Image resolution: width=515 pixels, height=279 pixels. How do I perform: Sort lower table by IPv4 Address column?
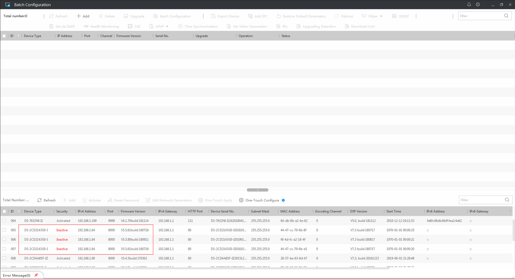pos(87,211)
